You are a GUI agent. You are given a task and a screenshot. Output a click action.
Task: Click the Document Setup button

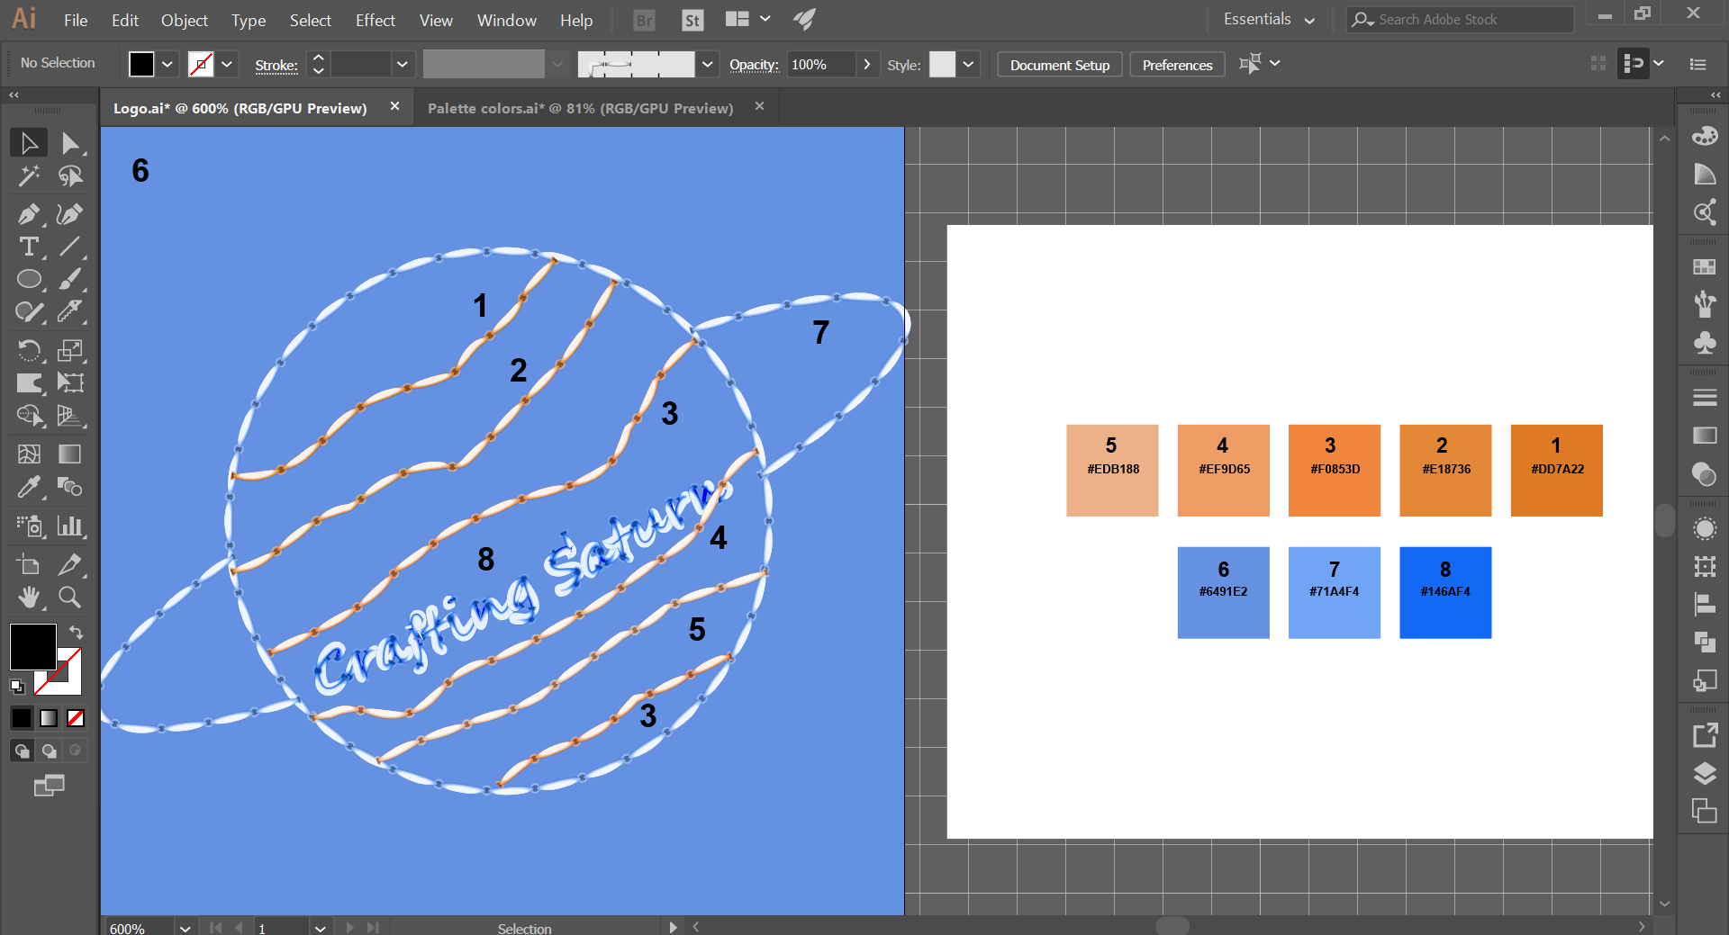(x=1060, y=65)
